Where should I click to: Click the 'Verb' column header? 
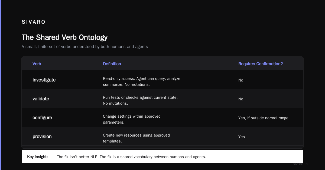[x=37, y=64]
